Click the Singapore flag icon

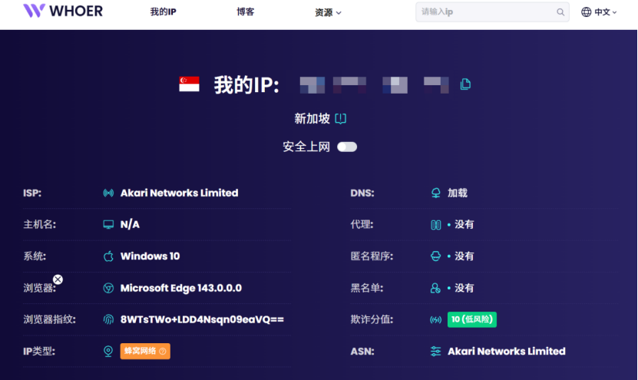(189, 84)
